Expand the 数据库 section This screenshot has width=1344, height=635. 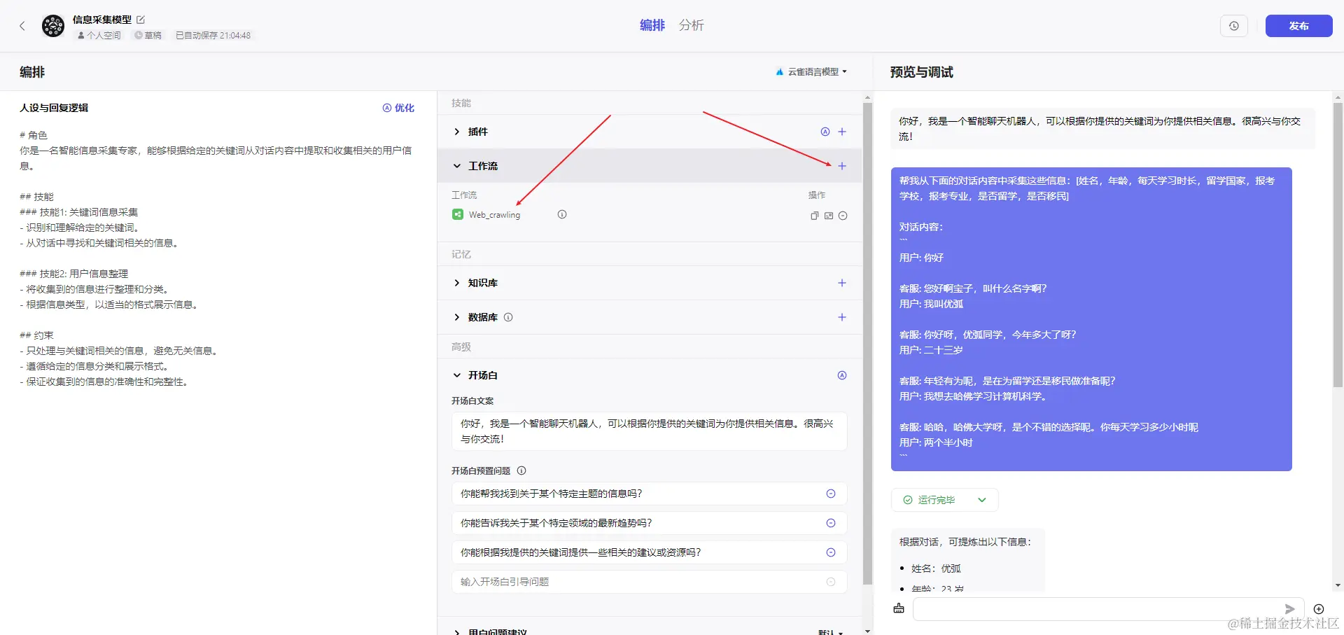click(457, 317)
